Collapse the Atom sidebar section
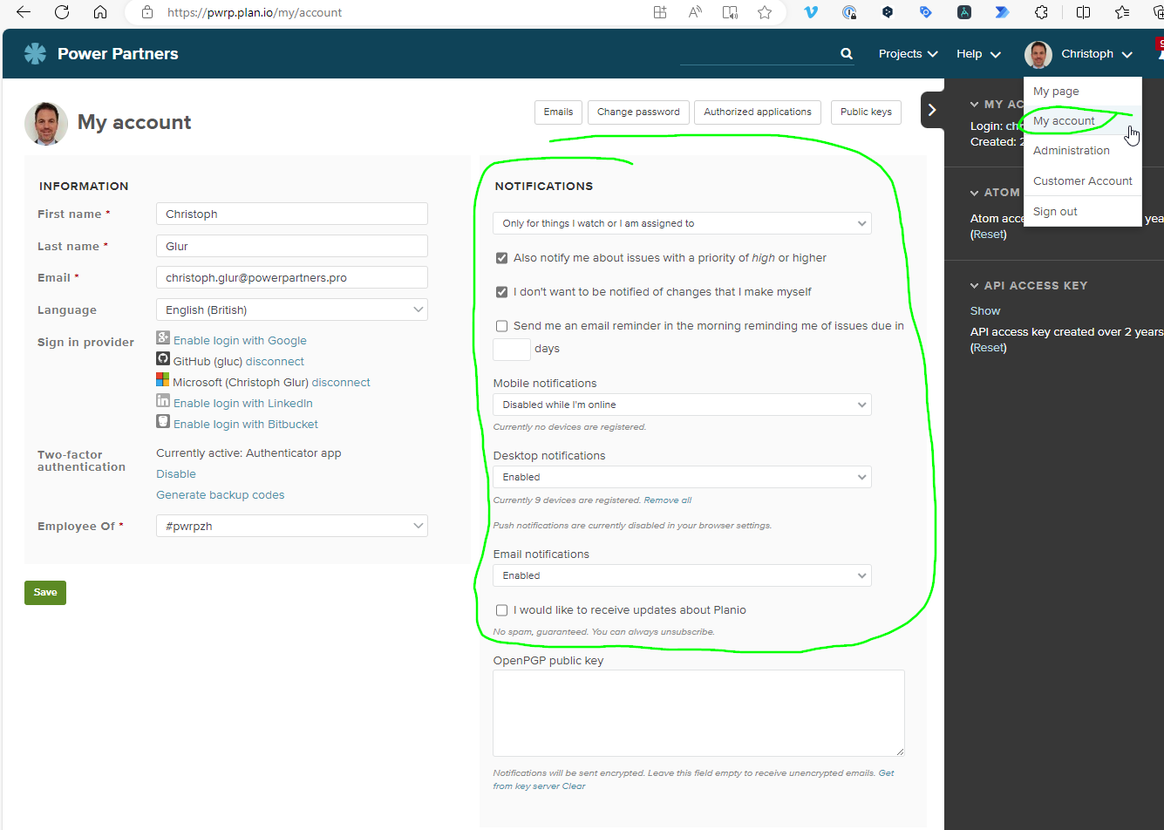The image size is (1164, 830). 995,193
